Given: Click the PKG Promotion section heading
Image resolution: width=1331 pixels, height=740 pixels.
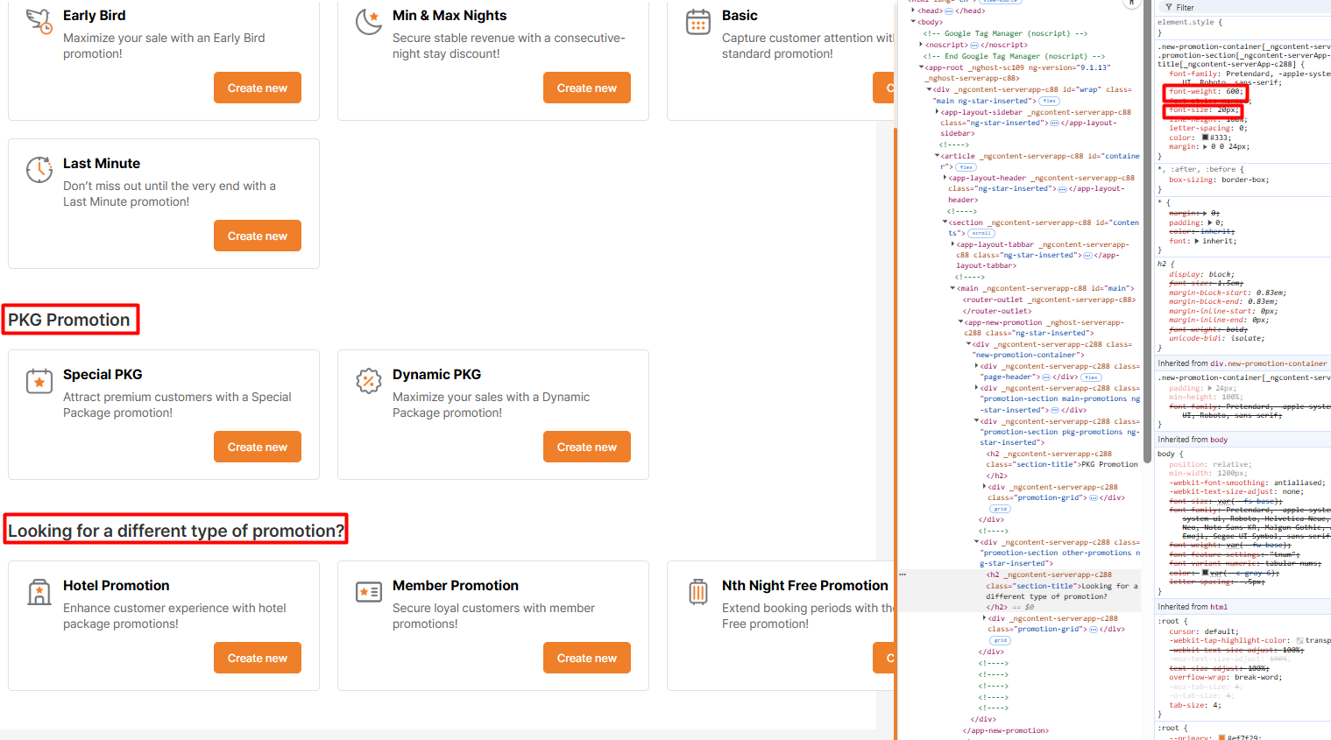Looking at the screenshot, I should tap(69, 320).
